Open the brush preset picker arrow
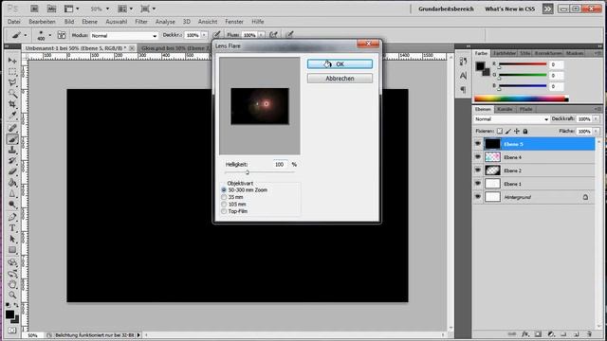The image size is (607, 341). (x=50, y=35)
